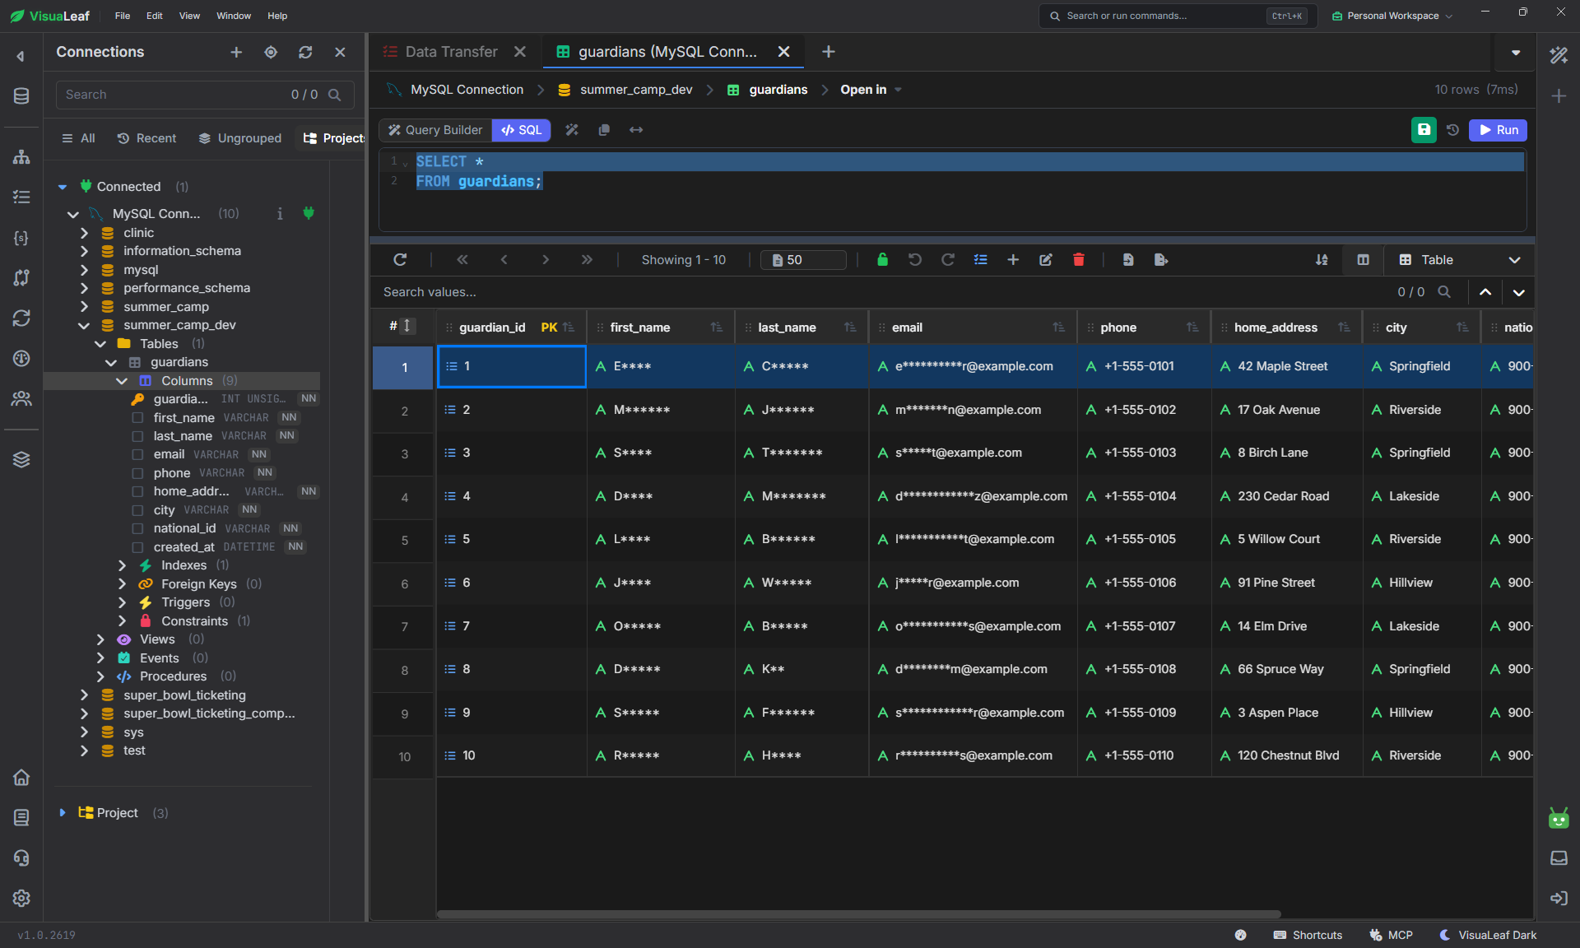Toggle the last_name column checkbox

[x=137, y=436]
